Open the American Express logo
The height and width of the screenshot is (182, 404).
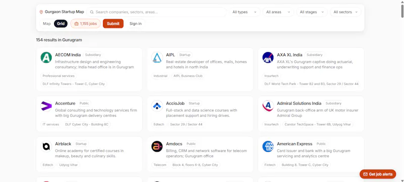tap(268, 147)
